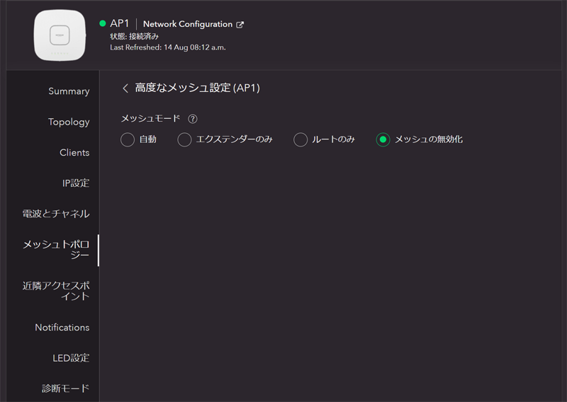Click the AP1 access point device image
This screenshot has height=402, width=567.
[60, 34]
